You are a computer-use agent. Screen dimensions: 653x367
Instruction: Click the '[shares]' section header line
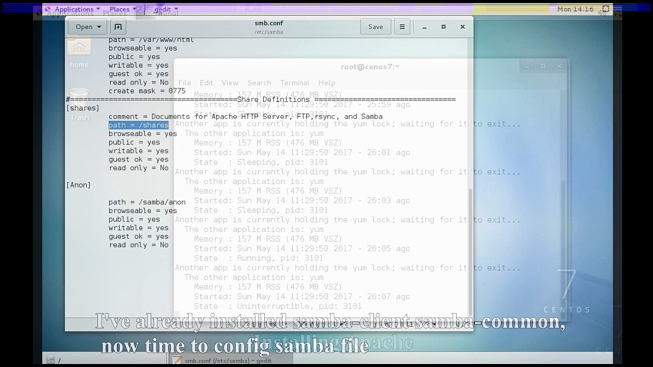(83, 108)
